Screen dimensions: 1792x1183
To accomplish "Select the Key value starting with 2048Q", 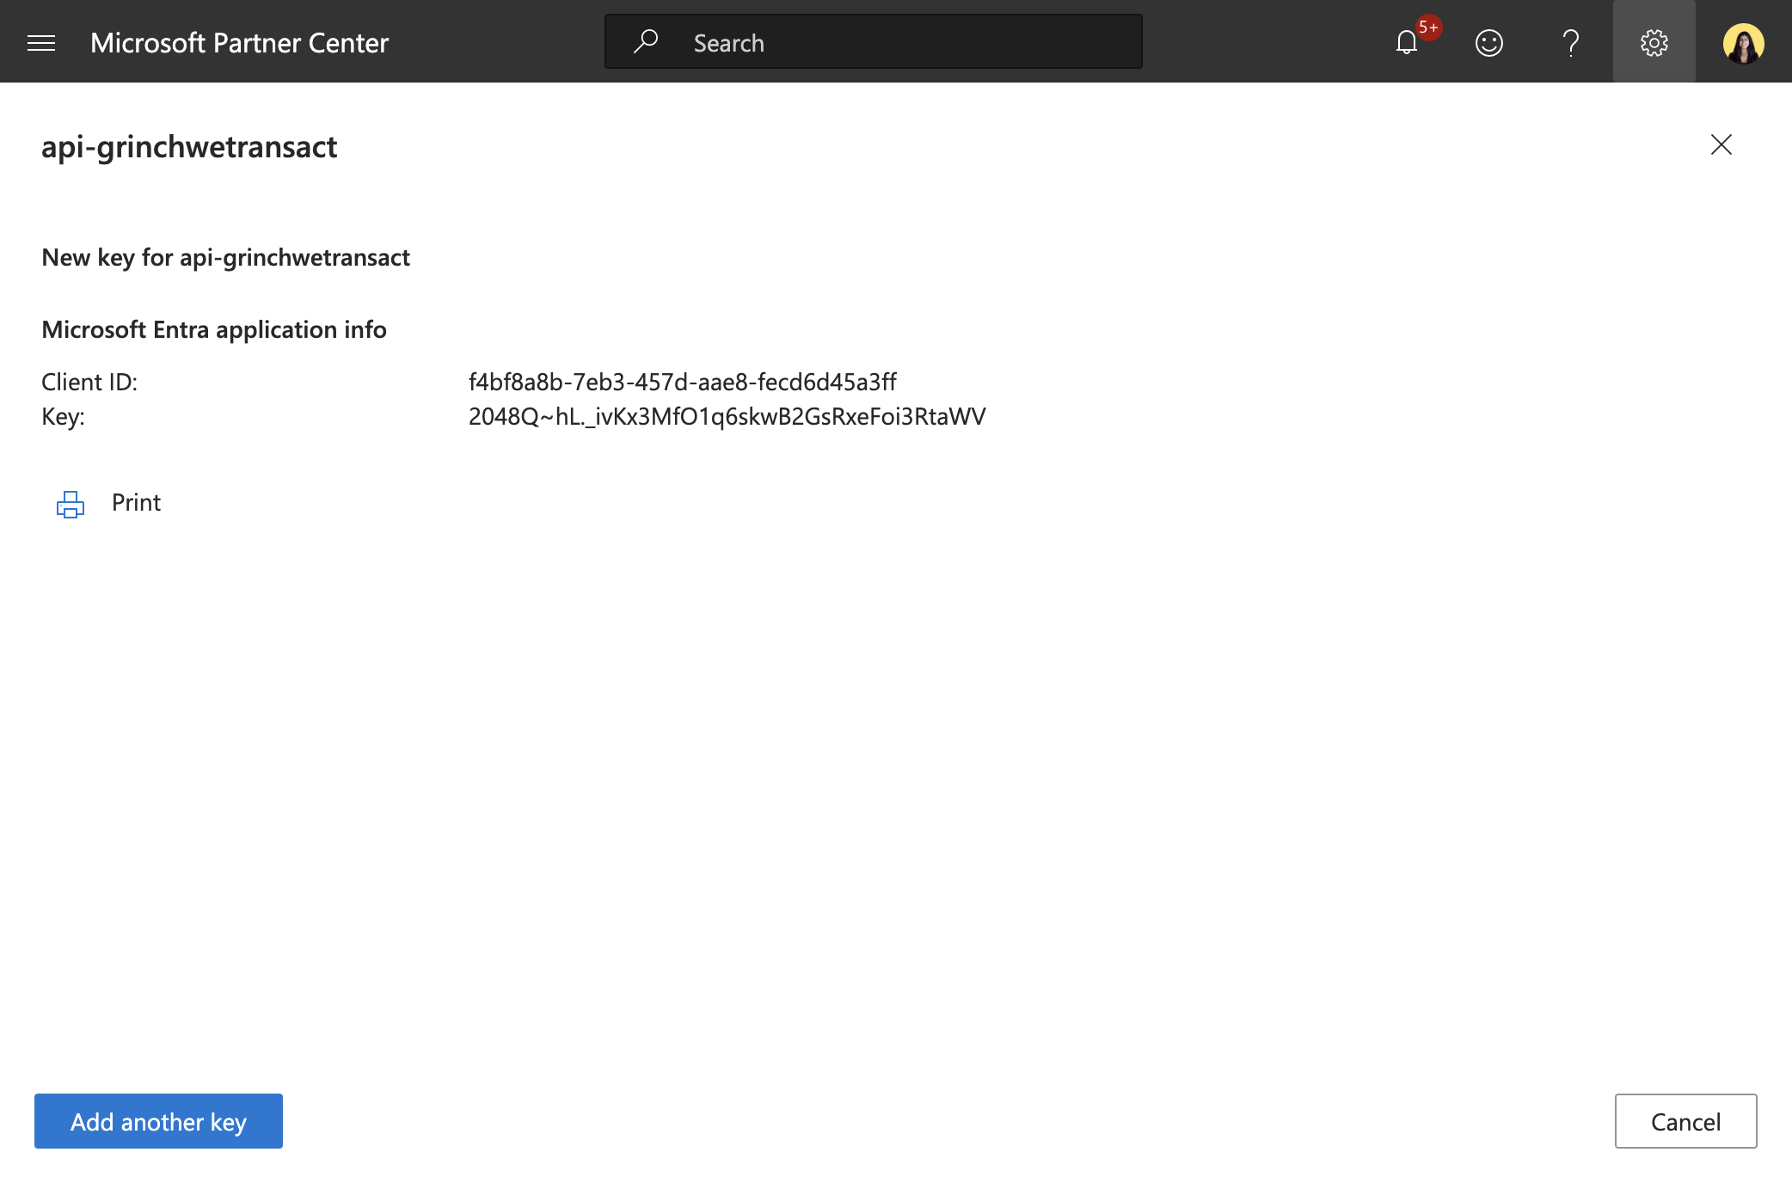I will (x=727, y=416).
